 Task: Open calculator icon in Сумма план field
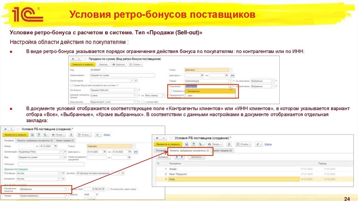point(103,189)
